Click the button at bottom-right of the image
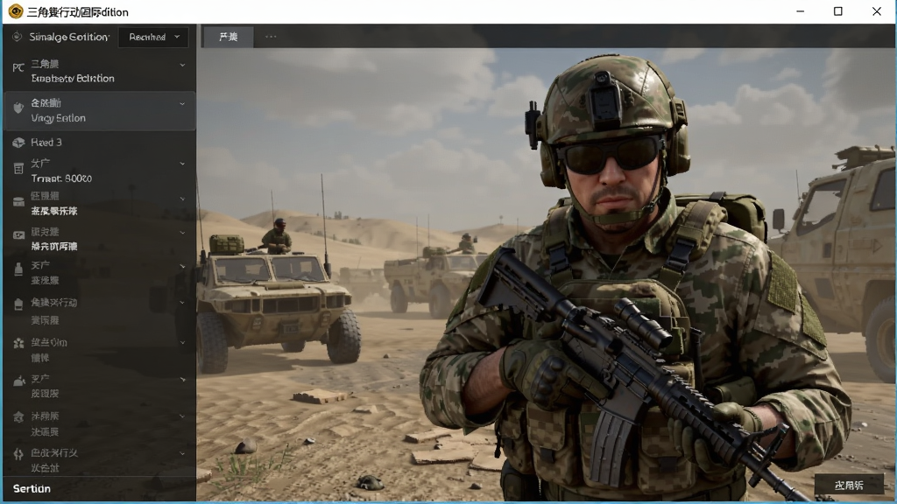This screenshot has width=897, height=504. pyautogui.click(x=849, y=485)
